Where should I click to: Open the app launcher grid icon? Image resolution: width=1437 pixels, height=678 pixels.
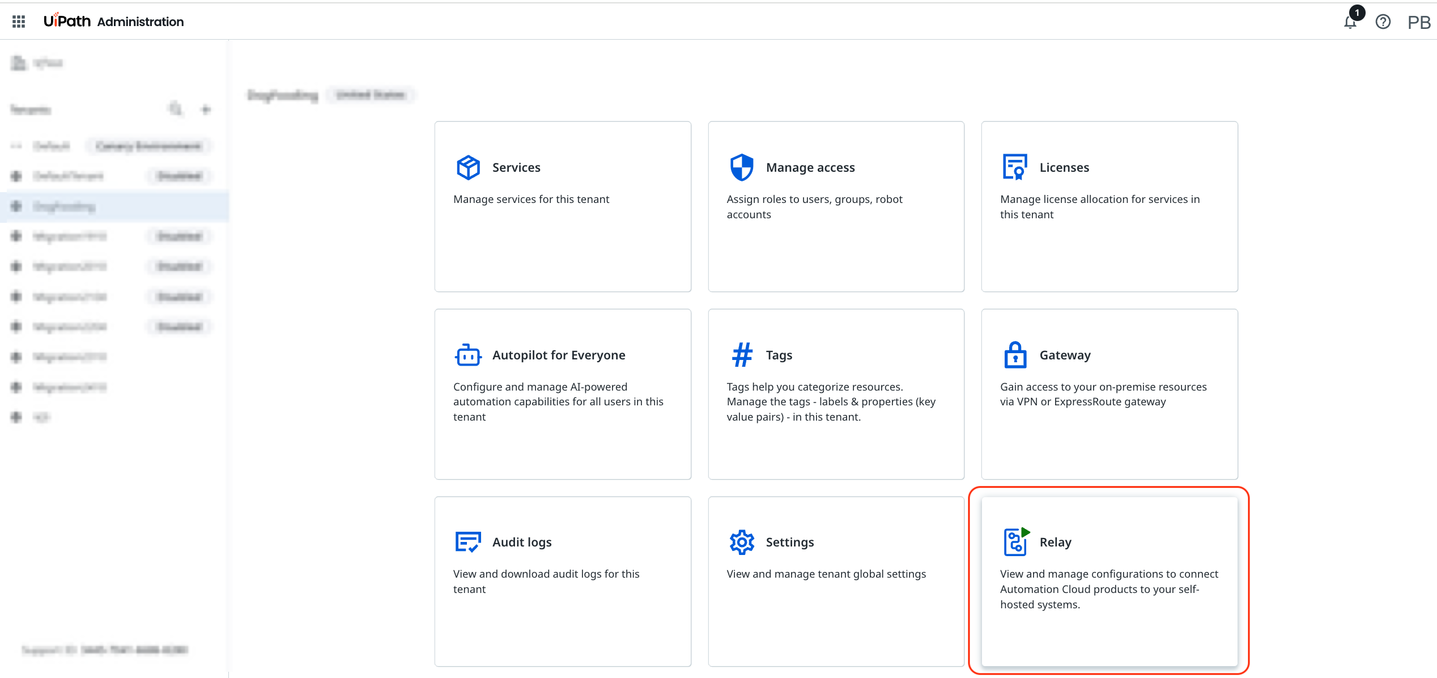tap(19, 22)
